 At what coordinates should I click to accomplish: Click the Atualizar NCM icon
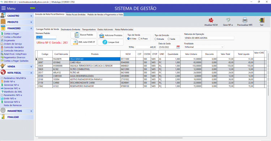click(x=211, y=20)
